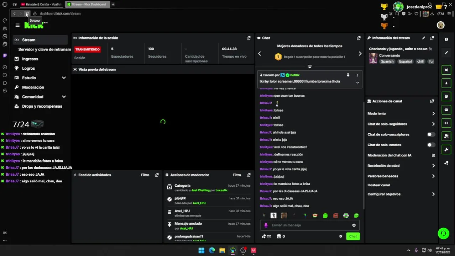455x256 pixels.
Task: Select the green-outlined capture icon in right rail
Action: pos(446,70)
